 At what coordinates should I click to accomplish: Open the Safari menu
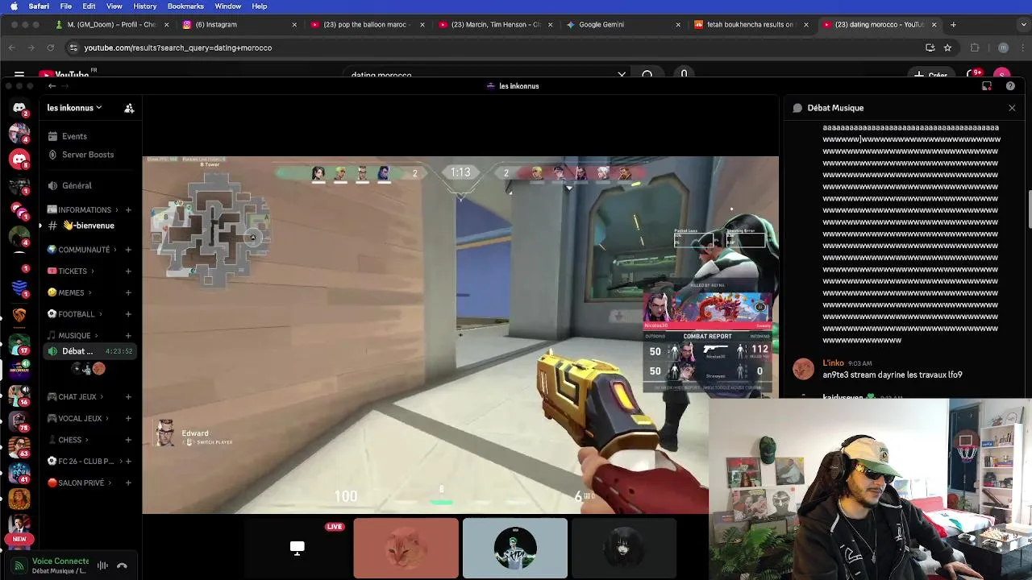pos(39,6)
